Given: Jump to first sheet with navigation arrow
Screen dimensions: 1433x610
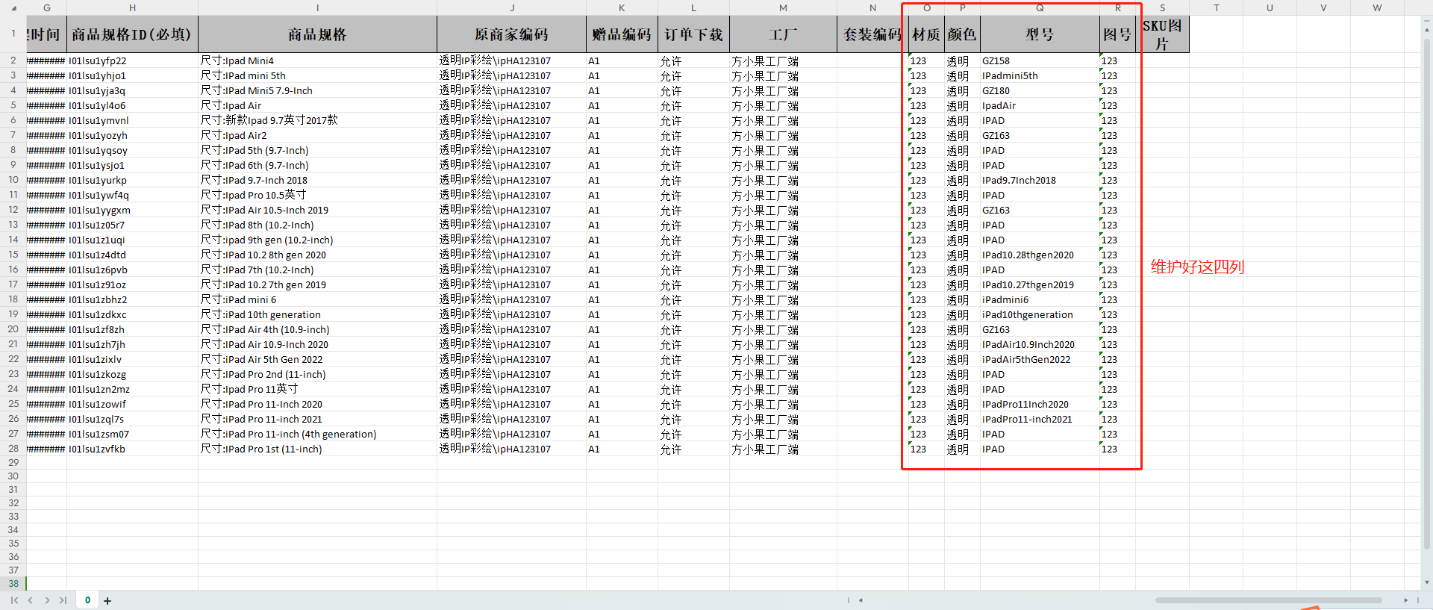Looking at the screenshot, I should pyautogui.click(x=14, y=600).
